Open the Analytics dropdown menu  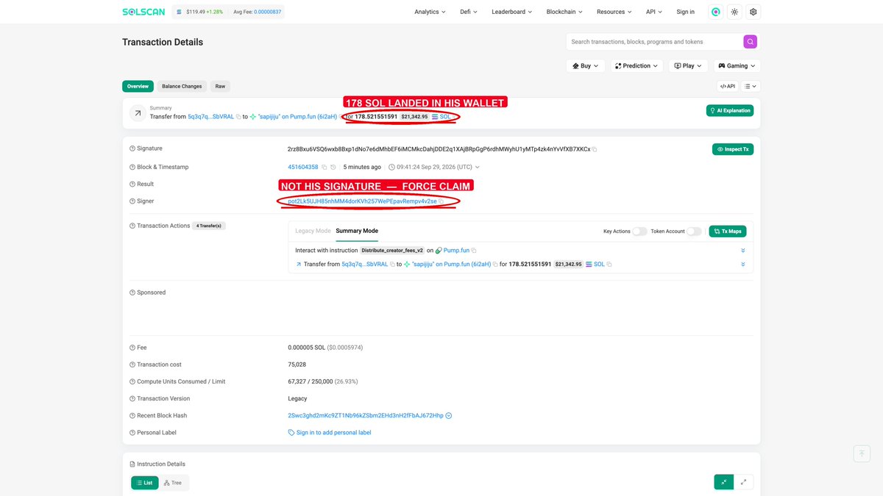tap(430, 12)
